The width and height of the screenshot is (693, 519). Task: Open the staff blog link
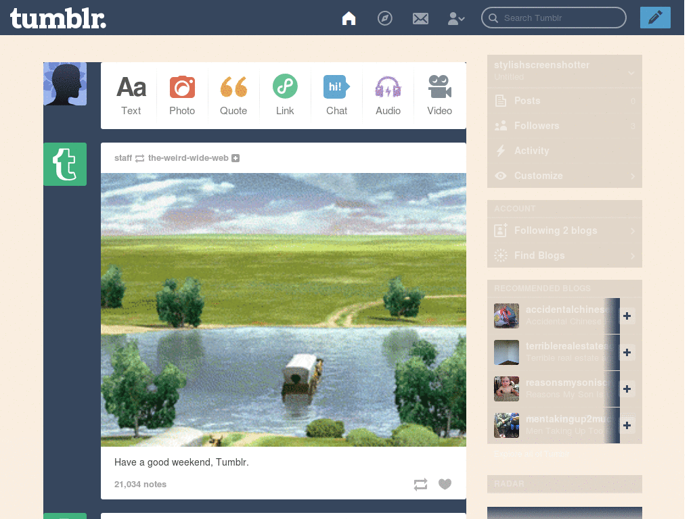coord(123,158)
